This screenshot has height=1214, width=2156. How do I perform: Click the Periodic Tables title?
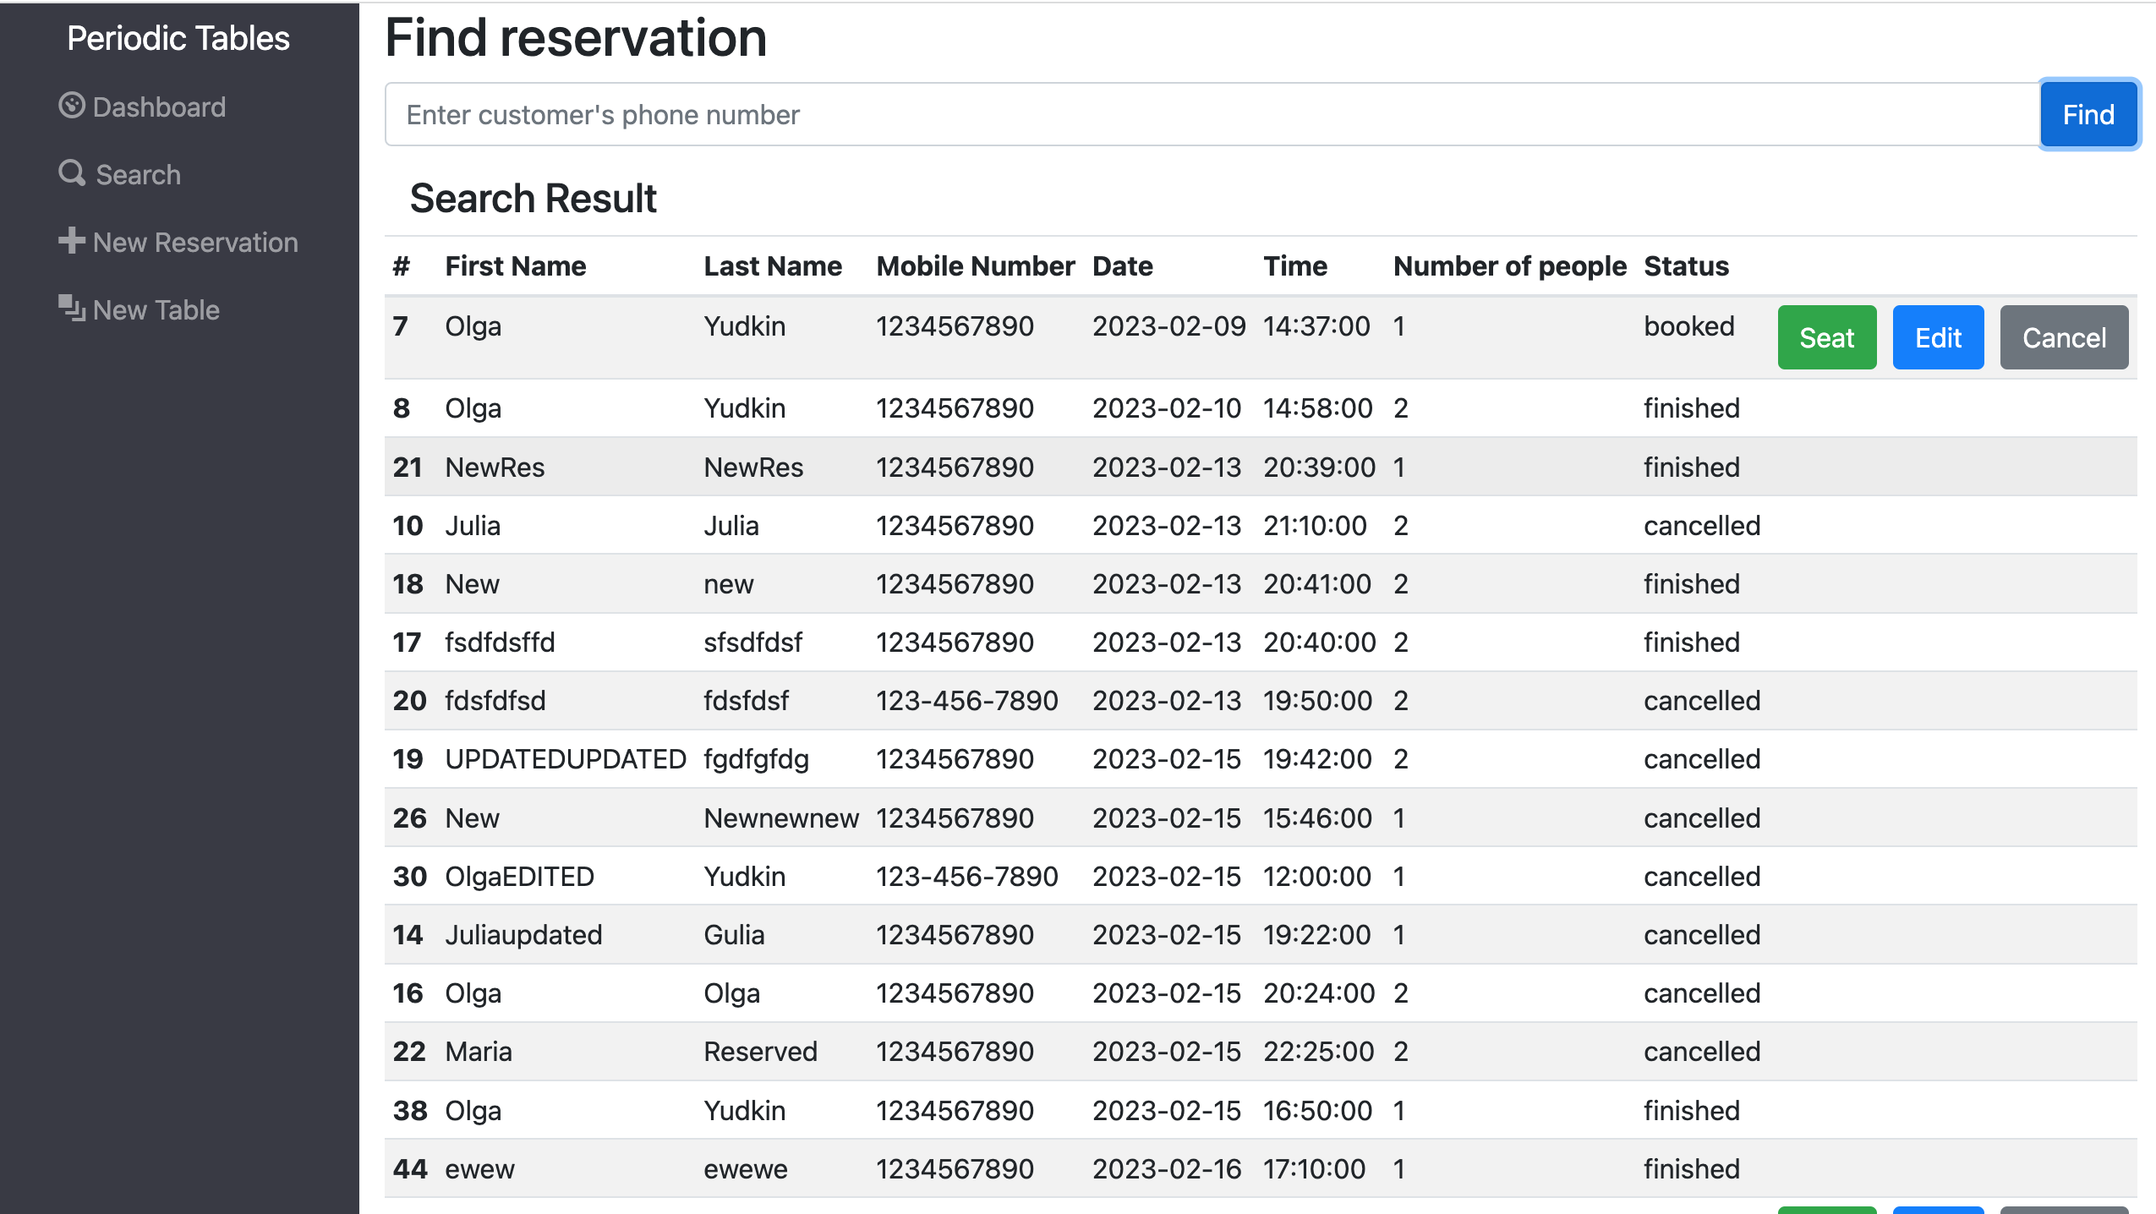(x=178, y=39)
